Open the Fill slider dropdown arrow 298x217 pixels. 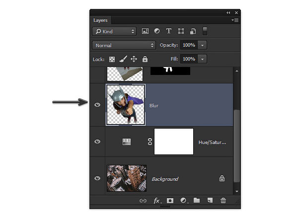(x=202, y=59)
